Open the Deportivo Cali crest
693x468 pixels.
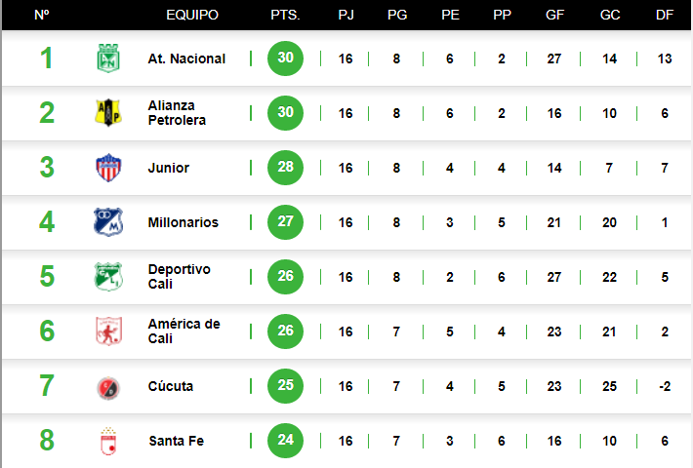click(107, 277)
